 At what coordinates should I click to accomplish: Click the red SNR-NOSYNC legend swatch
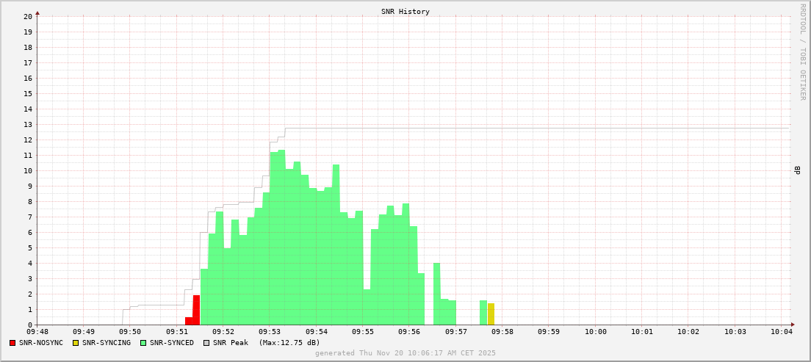(x=12, y=343)
